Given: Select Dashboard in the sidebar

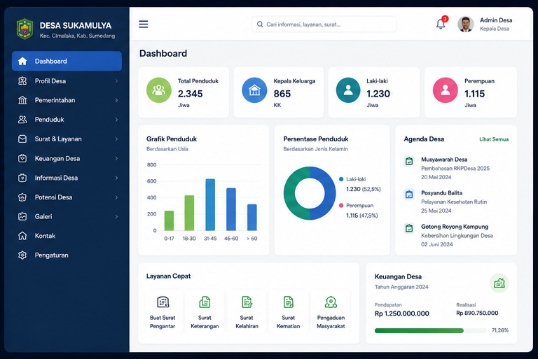Looking at the screenshot, I should (x=67, y=61).
